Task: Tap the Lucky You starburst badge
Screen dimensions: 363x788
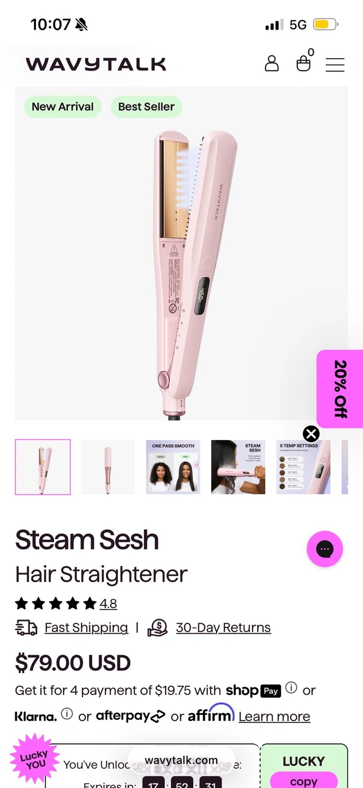Action: click(x=34, y=760)
